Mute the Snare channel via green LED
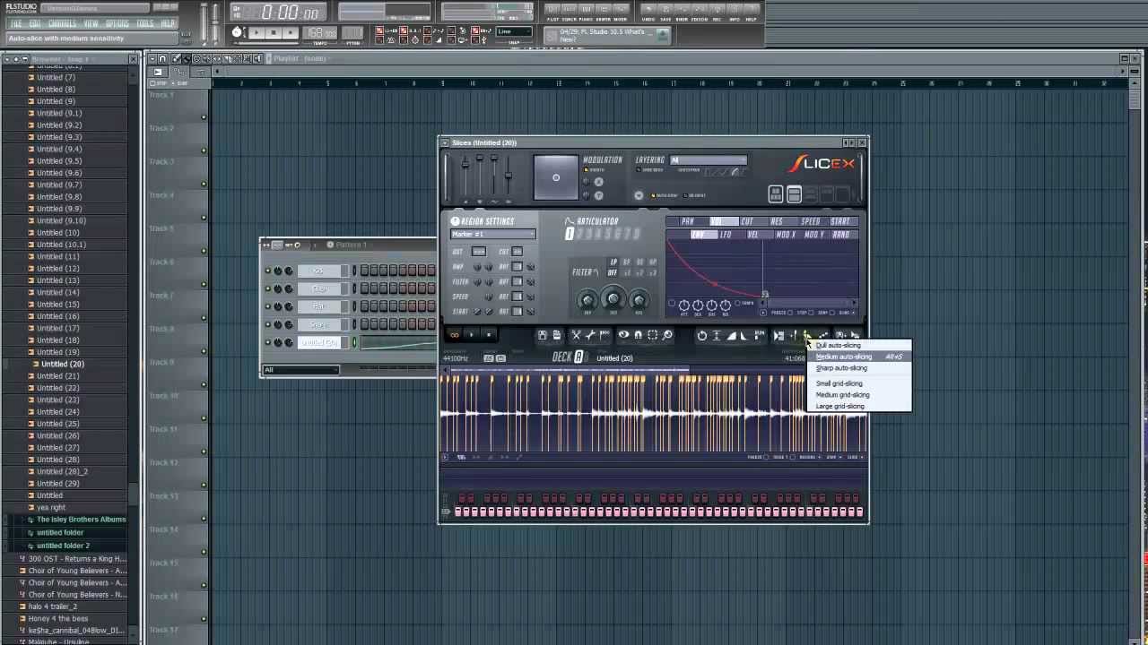Viewport: 1148px width, 645px height. tap(268, 324)
